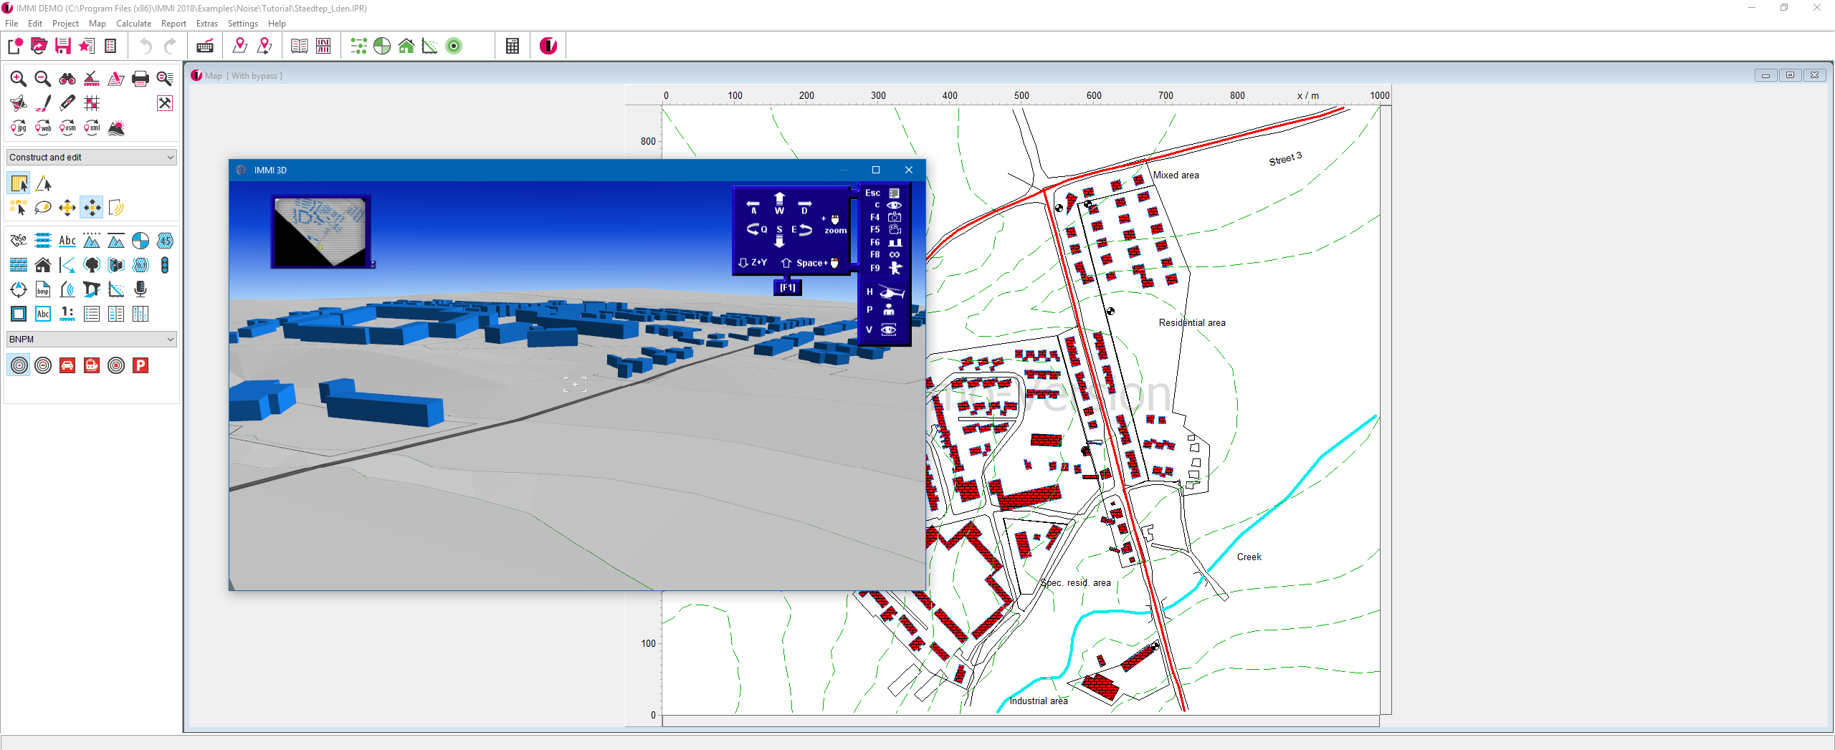
Task: Select the wall brick element icon
Action: 19,266
